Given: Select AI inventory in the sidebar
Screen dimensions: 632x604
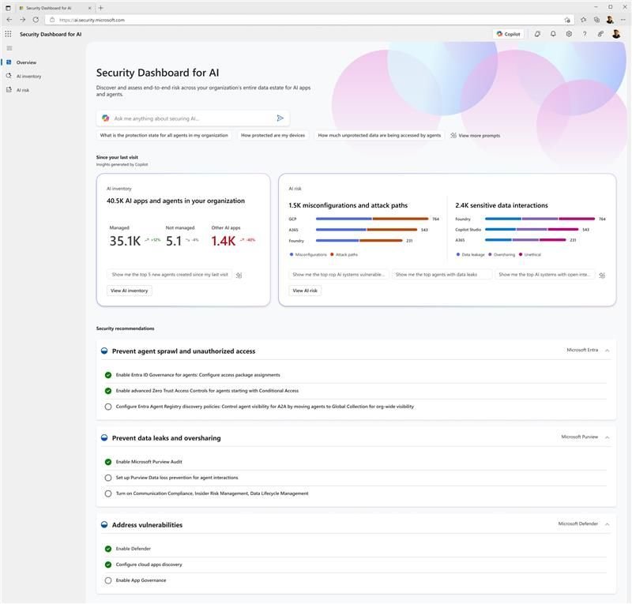Looking at the screenshot, I should point(28,76).
